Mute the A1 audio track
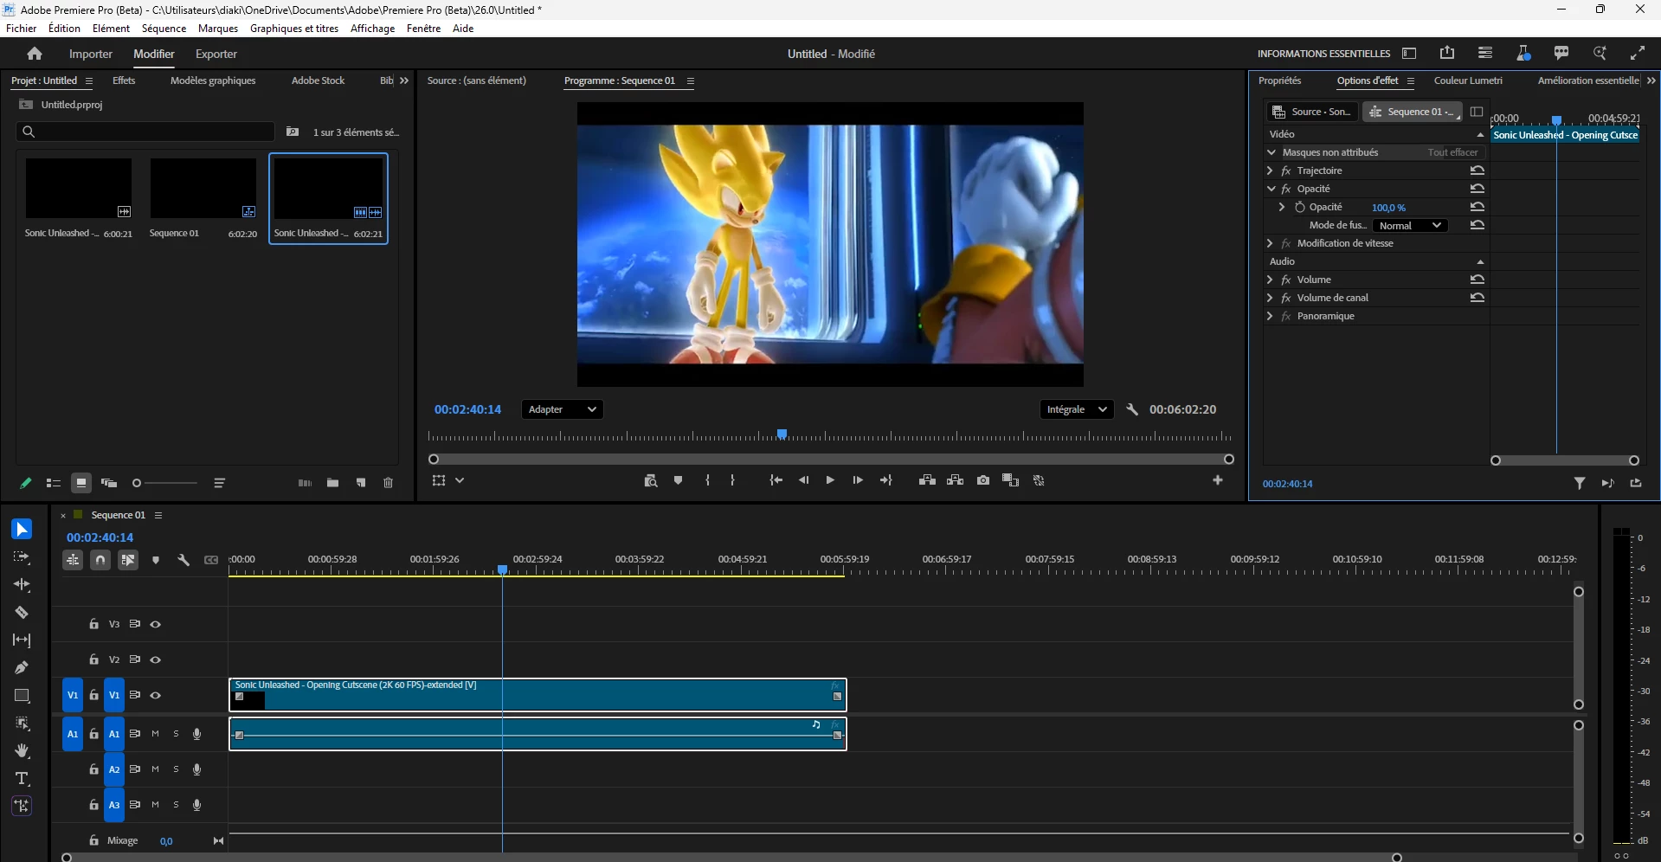 tap(156, 734)
